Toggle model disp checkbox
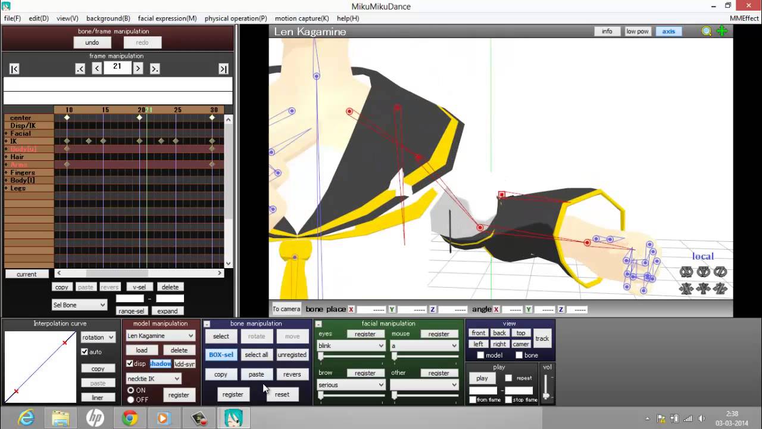 130,363
